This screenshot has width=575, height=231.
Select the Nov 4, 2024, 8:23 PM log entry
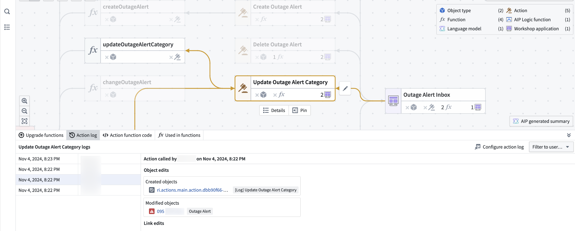(x=39, y=159)
